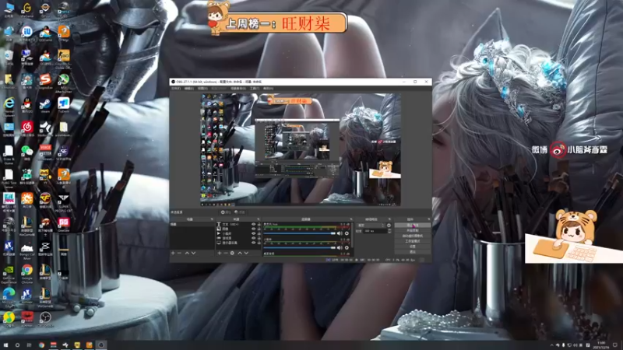Click the Exit button in Controls

coord(413,251)
